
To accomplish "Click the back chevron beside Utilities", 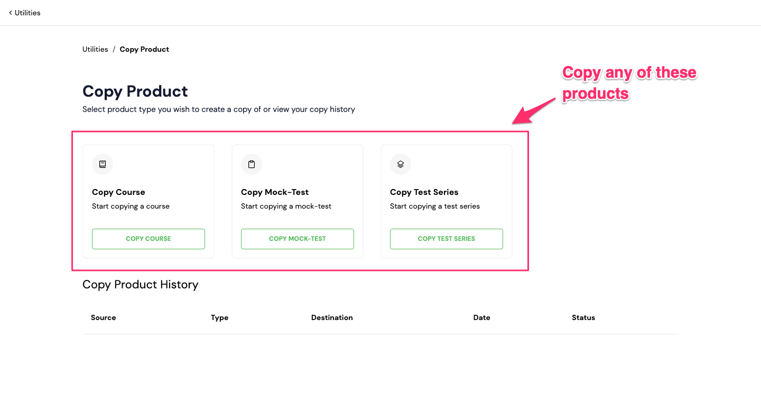I will (x=10, y=13).
